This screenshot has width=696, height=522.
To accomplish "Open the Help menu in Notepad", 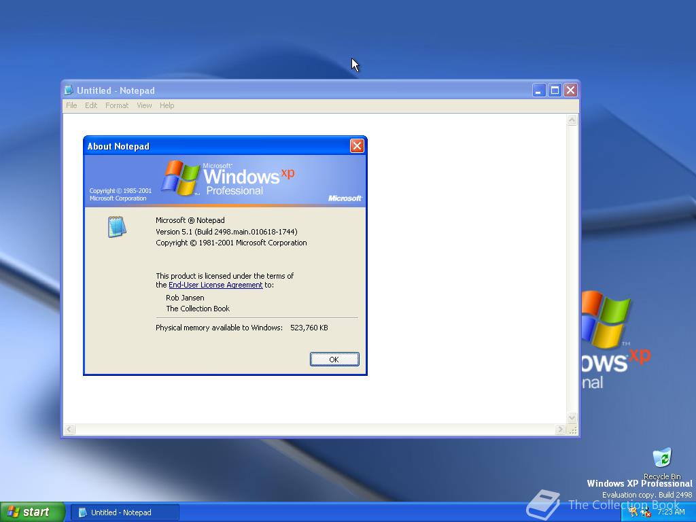I will (x=167, y=105).
